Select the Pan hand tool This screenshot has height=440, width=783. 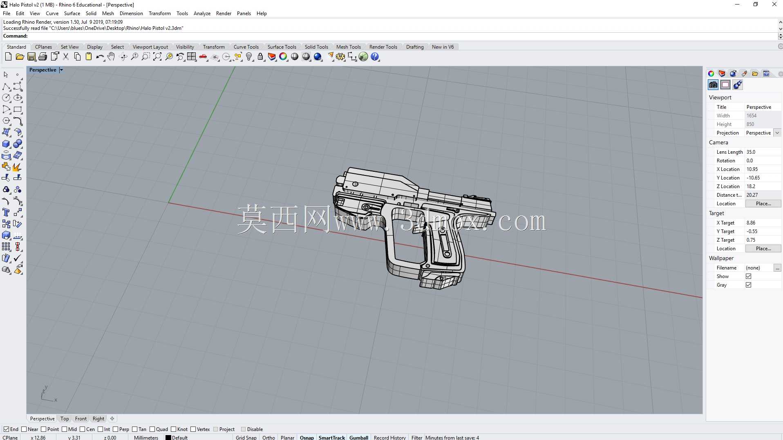coord(111,57)
